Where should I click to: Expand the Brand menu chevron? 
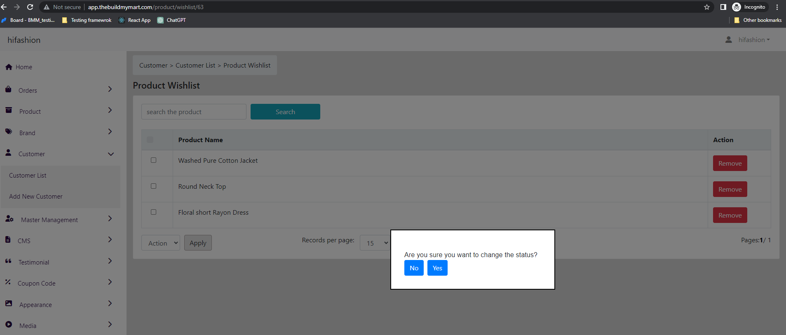[x=110, y=131]
